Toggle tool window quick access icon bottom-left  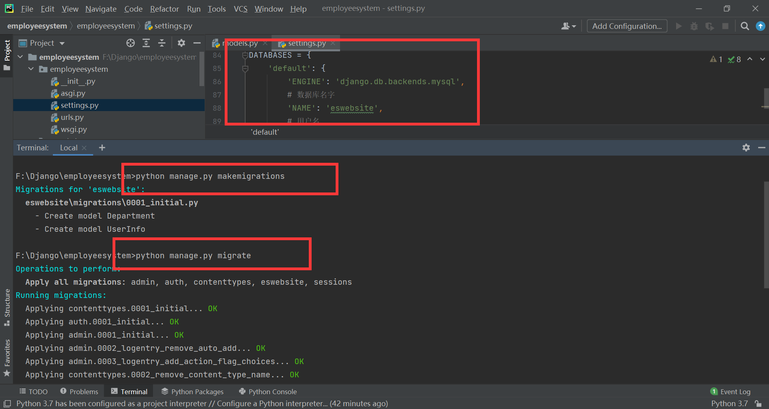pos(7,403)
